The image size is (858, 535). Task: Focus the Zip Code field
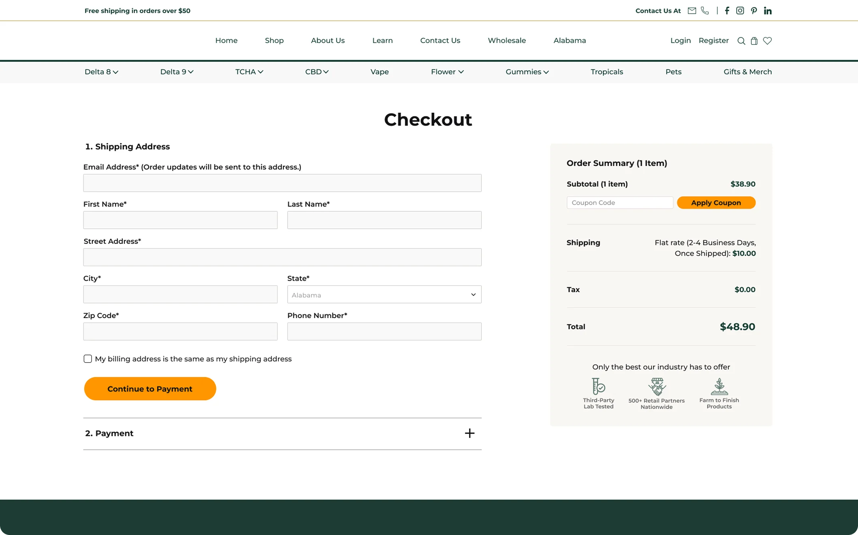(x=180, y=332)
